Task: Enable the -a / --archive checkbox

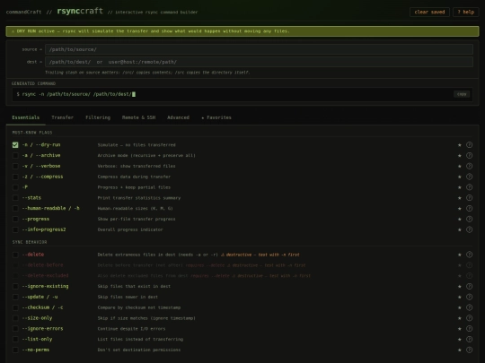Action: (x=15, y=156)
